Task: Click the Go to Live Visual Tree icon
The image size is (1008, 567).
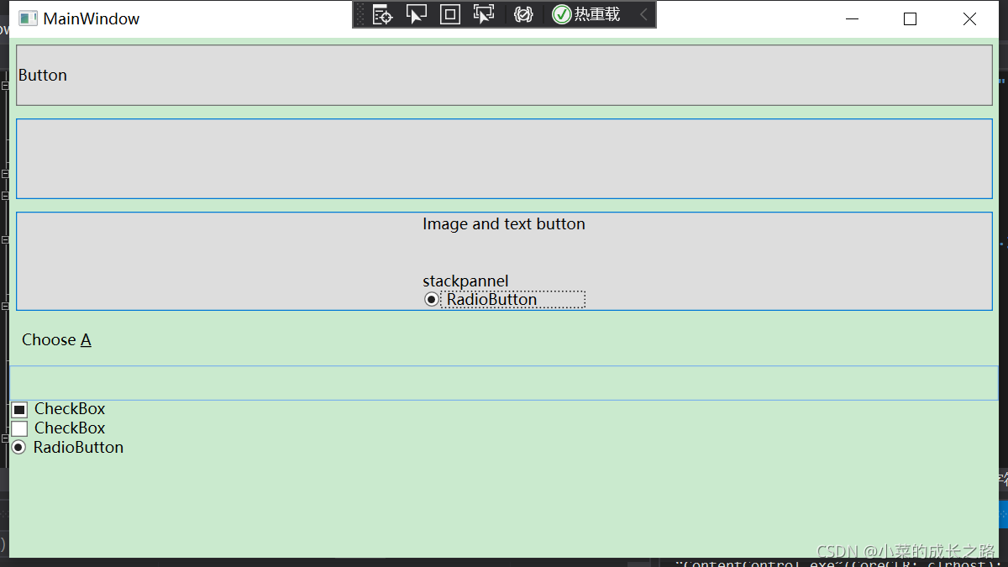Action: click(x=381, y=14)
